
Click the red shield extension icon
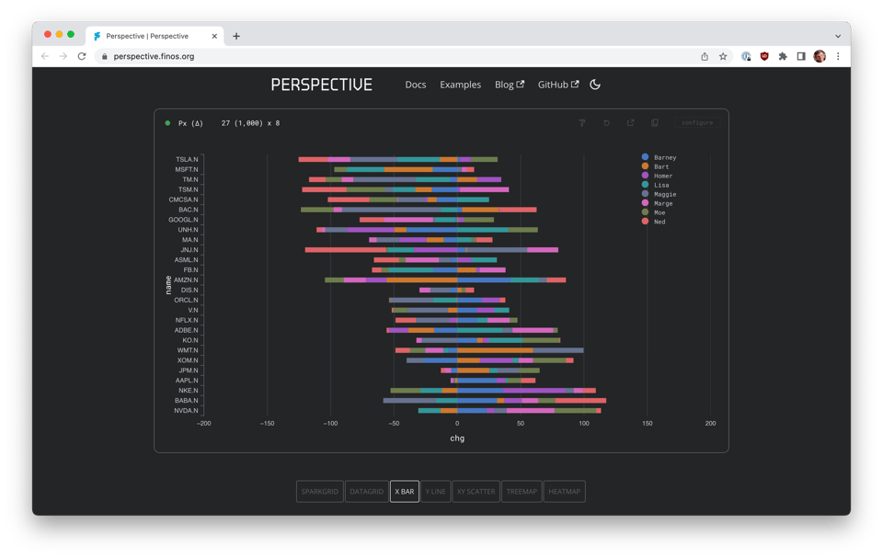764,56
